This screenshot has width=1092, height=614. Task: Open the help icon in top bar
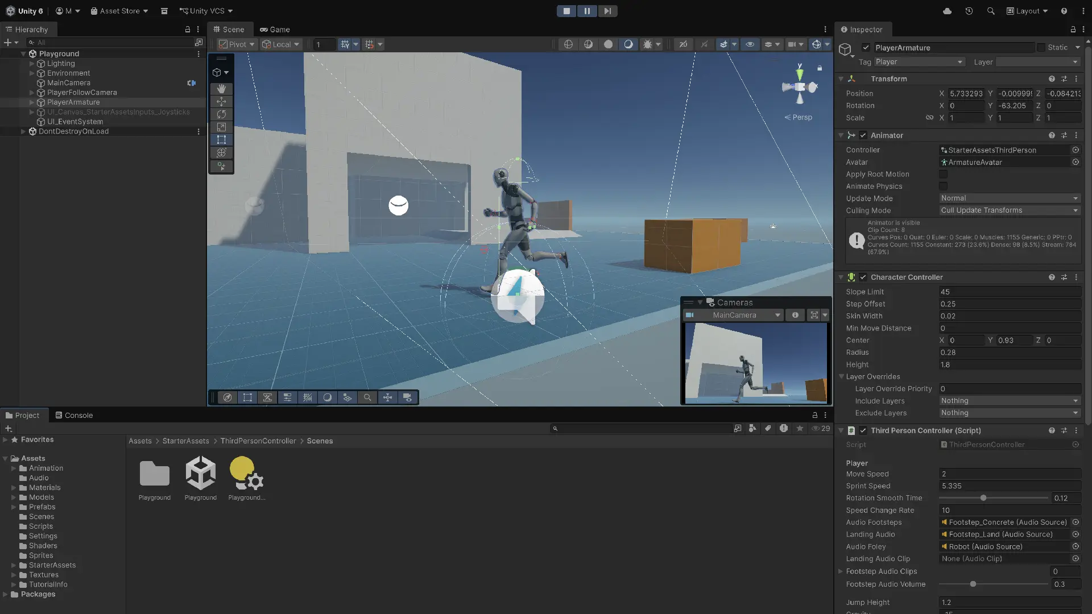1064,11
